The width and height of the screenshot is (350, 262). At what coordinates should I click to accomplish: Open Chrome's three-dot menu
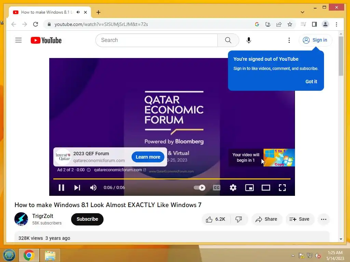coord(336,24)
